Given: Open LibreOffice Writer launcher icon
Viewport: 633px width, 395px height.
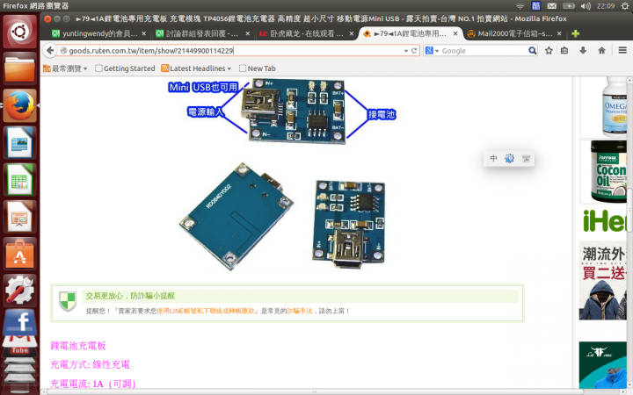Looking at the screenshot, I should point(19,143).
